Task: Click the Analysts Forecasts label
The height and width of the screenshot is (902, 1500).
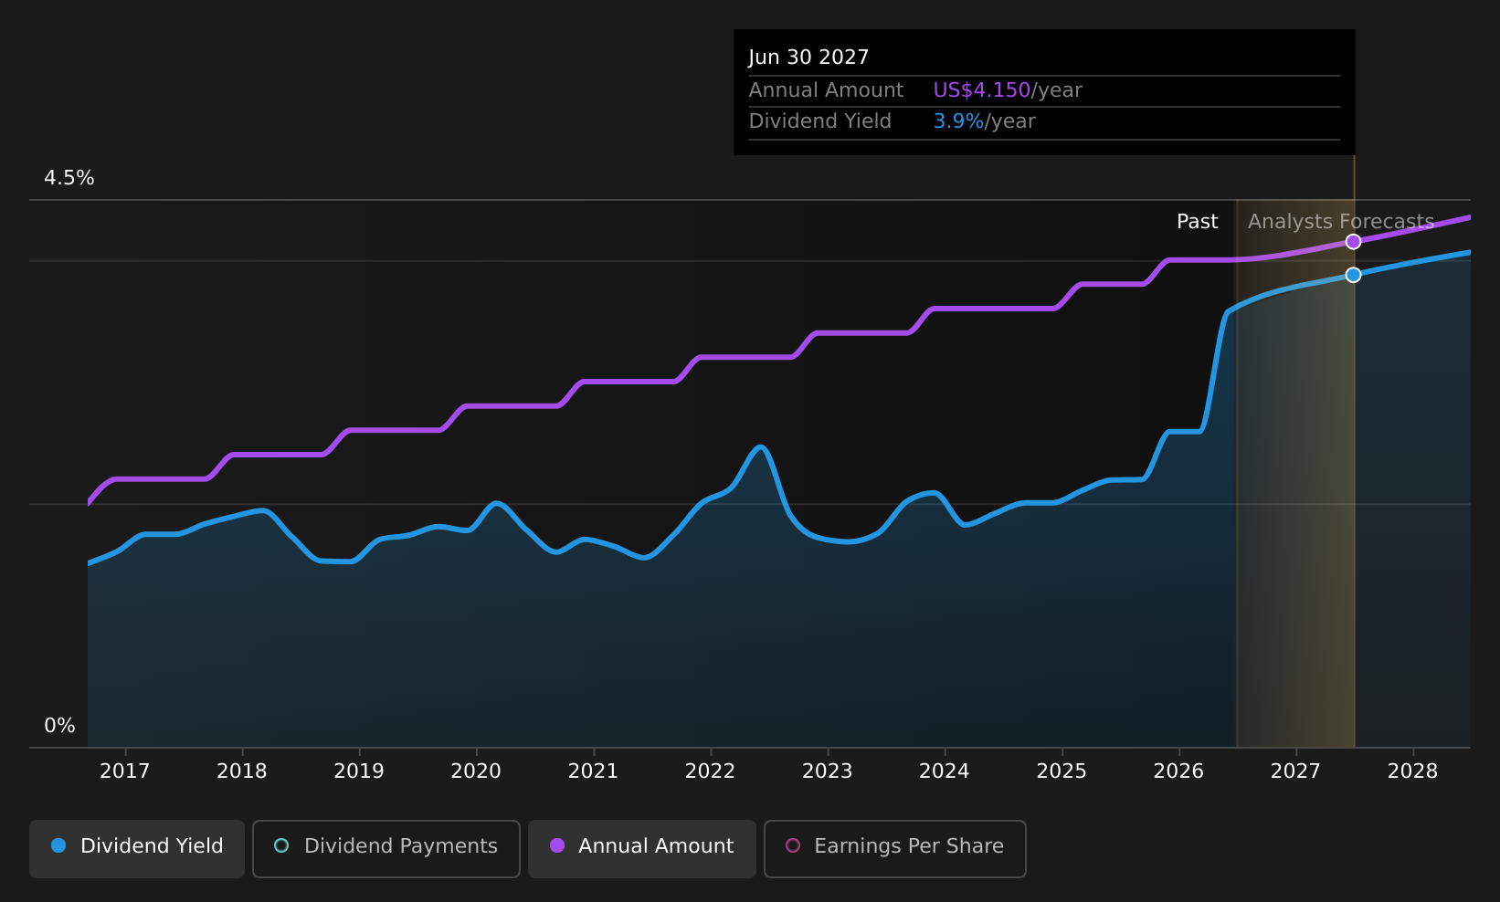Action: pyautogui.click(x=1340, y=222)
